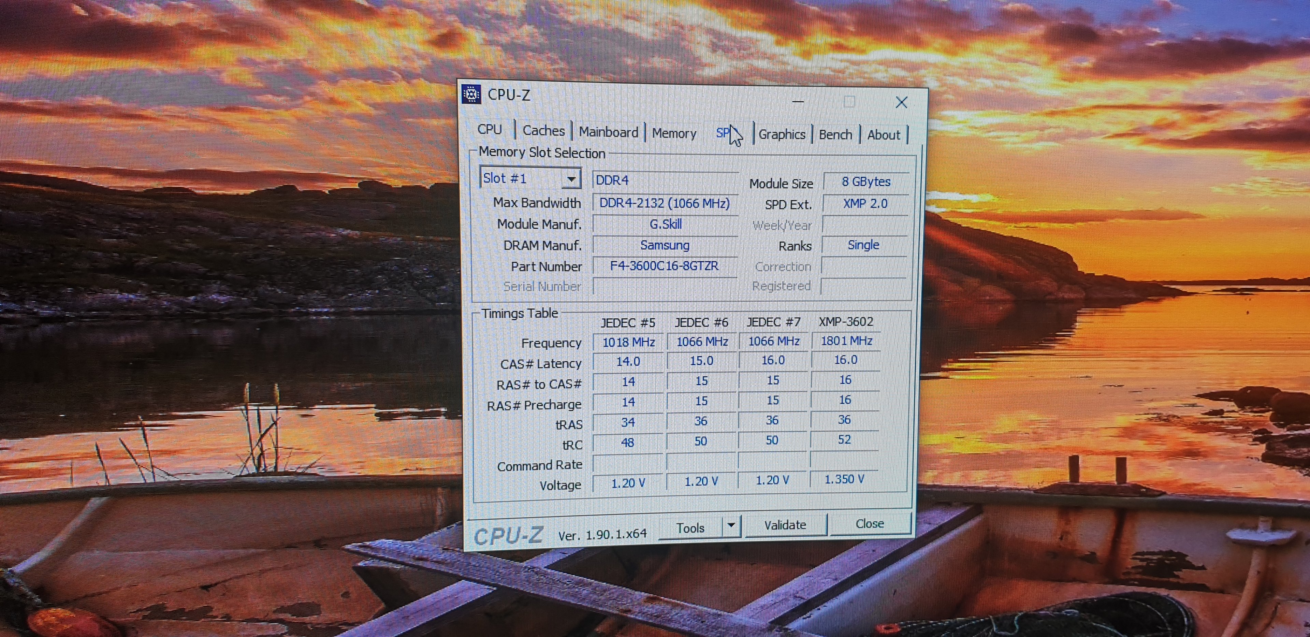Close CPU-Z using the X button
The width and height of the screenshot is (1310, 637).
point(901,103)
